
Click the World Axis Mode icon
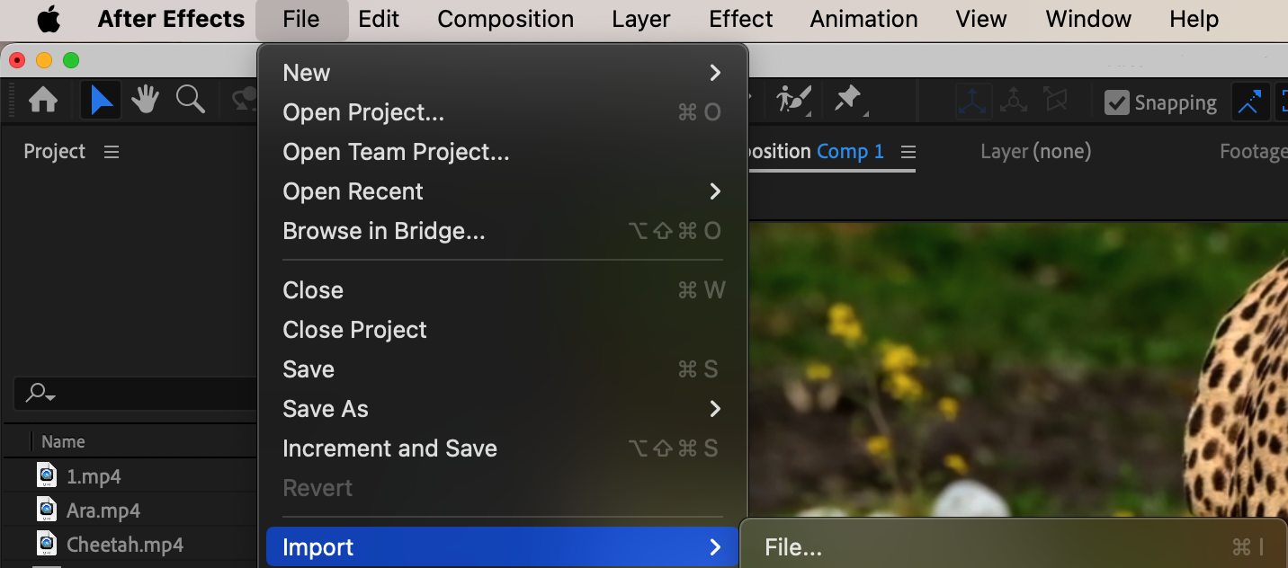pos(1014,102)
